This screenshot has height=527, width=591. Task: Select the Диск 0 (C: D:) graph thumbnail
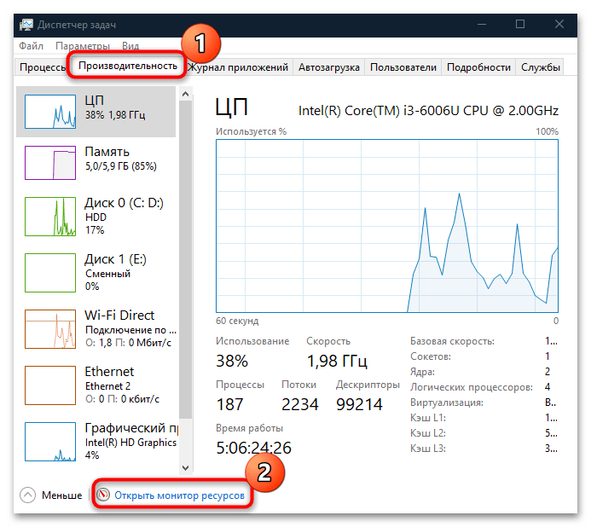(50, 217)
